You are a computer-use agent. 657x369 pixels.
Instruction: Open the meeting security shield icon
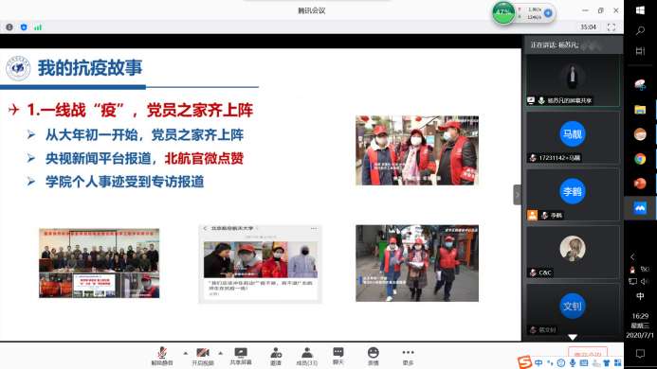(24, 27)
